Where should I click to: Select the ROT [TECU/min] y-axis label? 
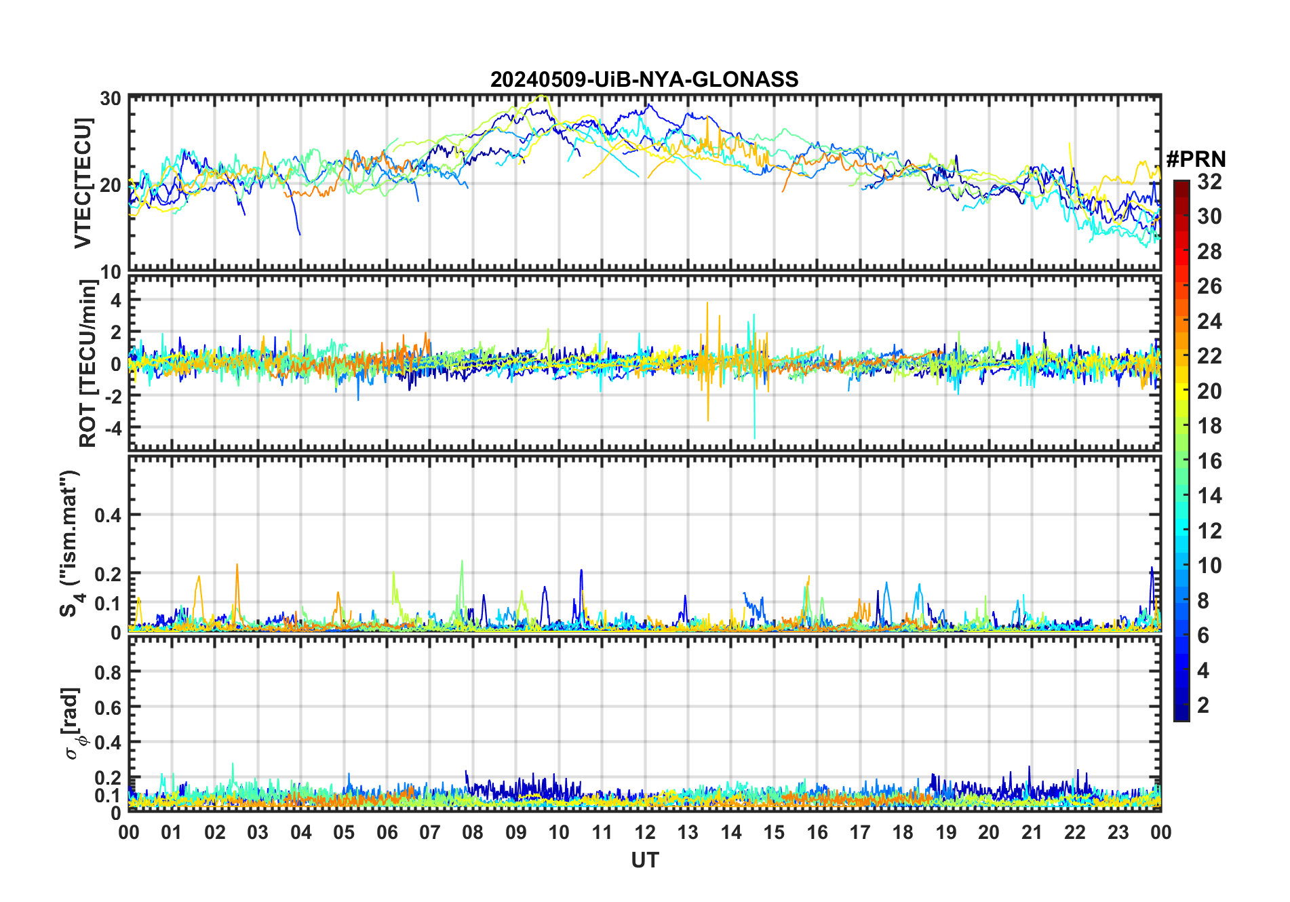click(88, 364)
